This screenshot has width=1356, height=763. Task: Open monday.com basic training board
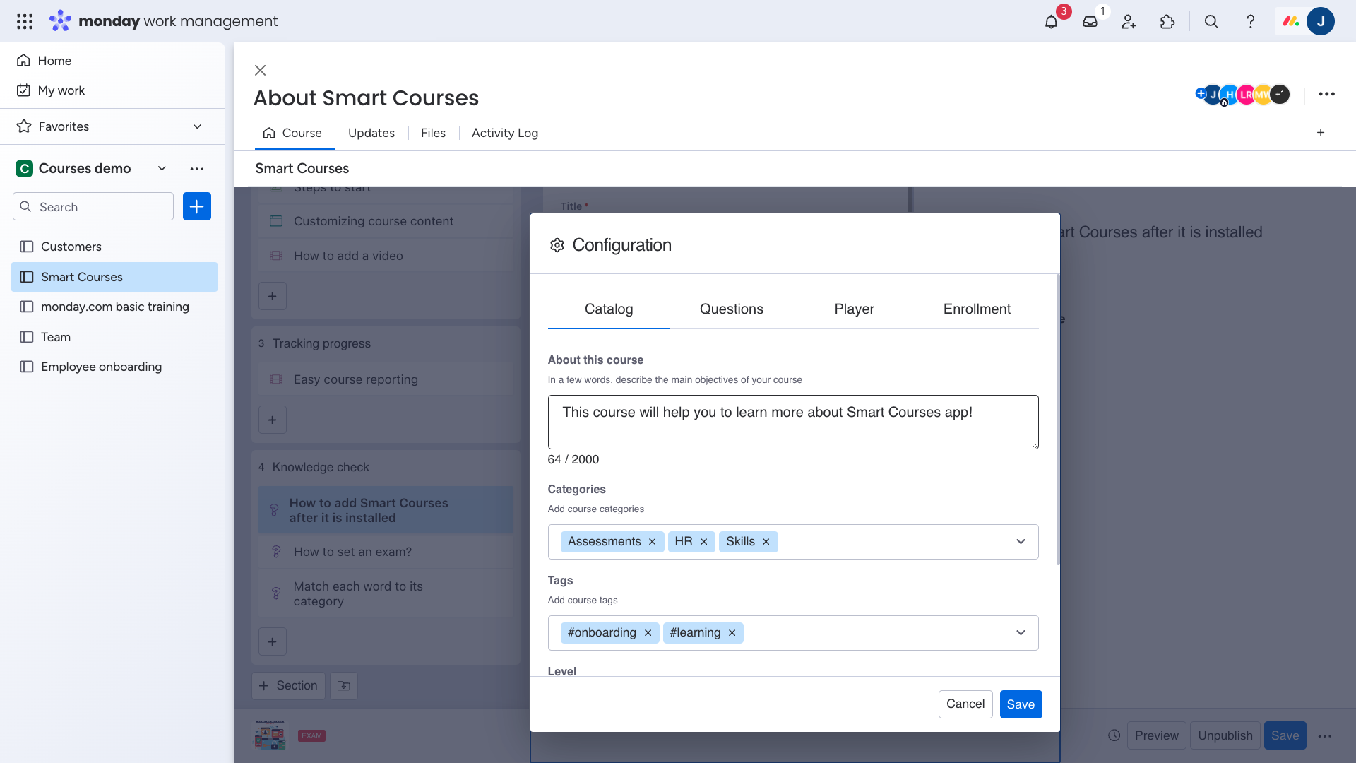(x=114, y=307)
